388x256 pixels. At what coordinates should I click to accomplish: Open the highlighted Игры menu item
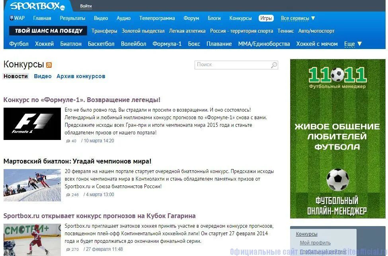(266, 18)
